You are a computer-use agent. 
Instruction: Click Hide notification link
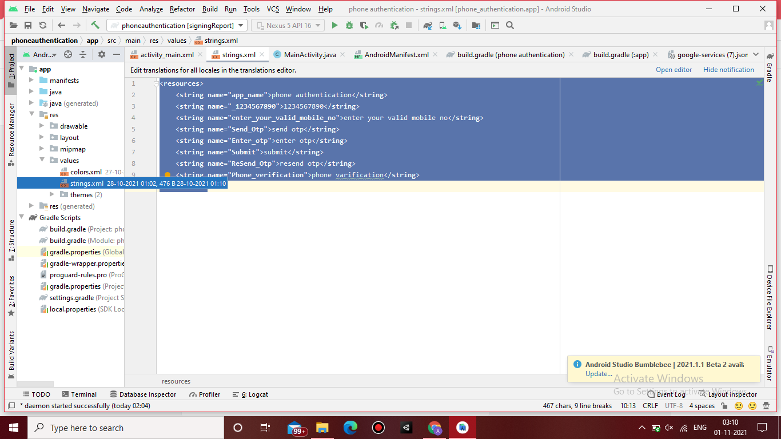(728, 70)
